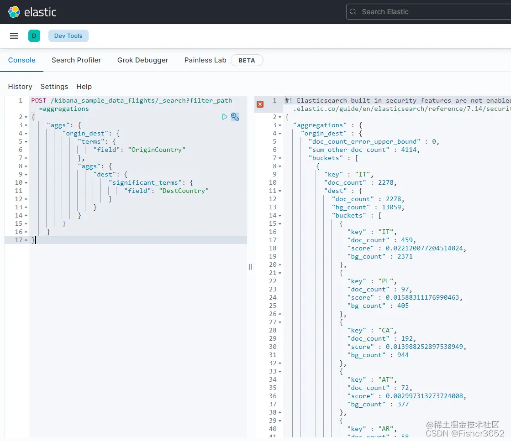Viewport: 511px width, 441px height.
Task: Click "doc_count_error_upper_bound" line
Action: tap(374, 141)
